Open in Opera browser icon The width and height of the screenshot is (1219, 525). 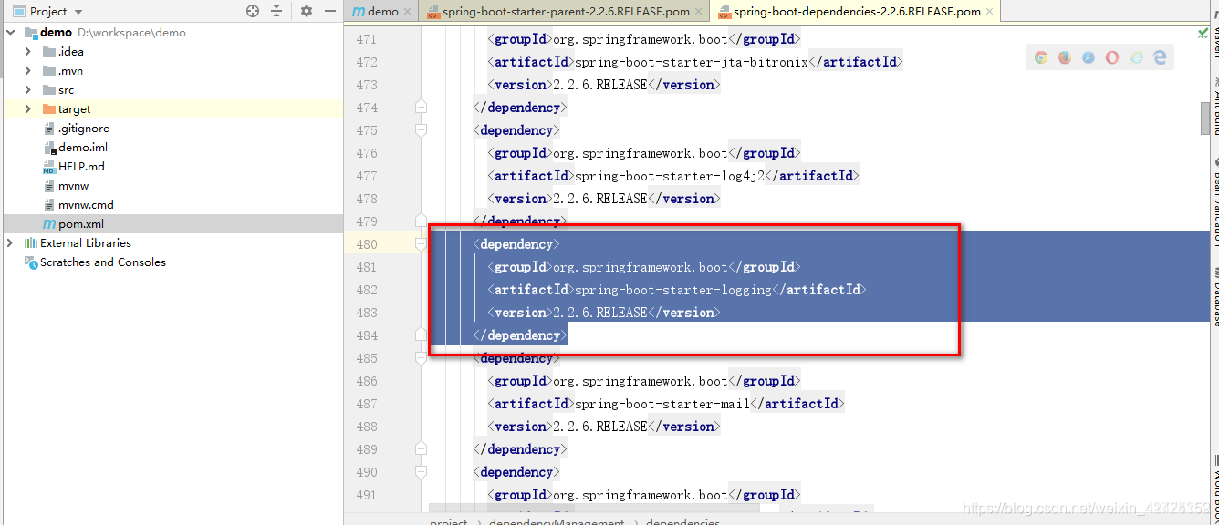[1112, 57]
